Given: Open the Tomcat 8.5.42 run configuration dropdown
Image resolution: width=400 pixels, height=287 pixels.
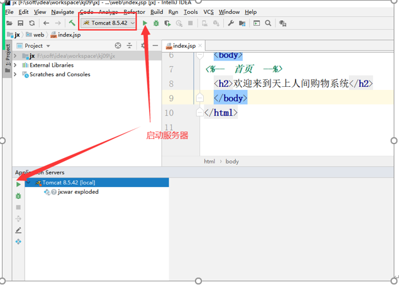Looking at the screenshot, I should (108, 23).
